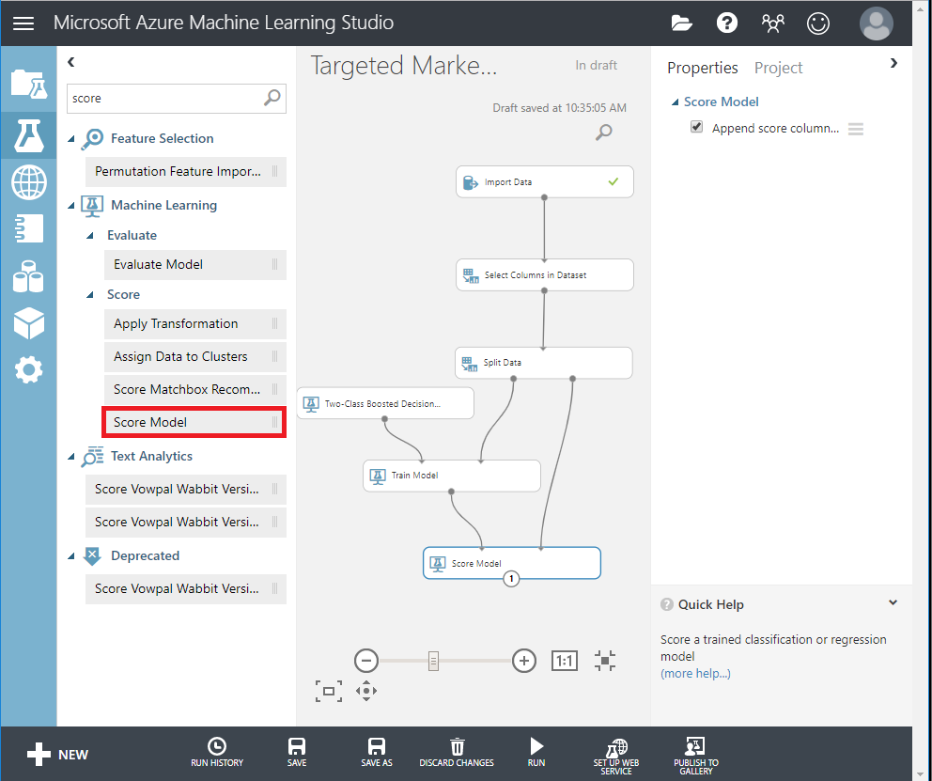Open Web Services globe icon in sidebar

pos(28,181)
